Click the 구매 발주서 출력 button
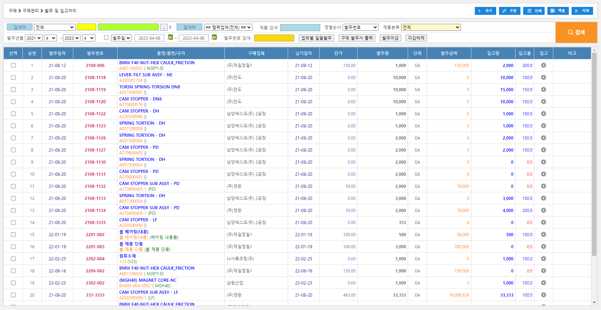Image resolution: width=601 pixels, height=310 pixels. pyautogui.click(x=357, y=38)
